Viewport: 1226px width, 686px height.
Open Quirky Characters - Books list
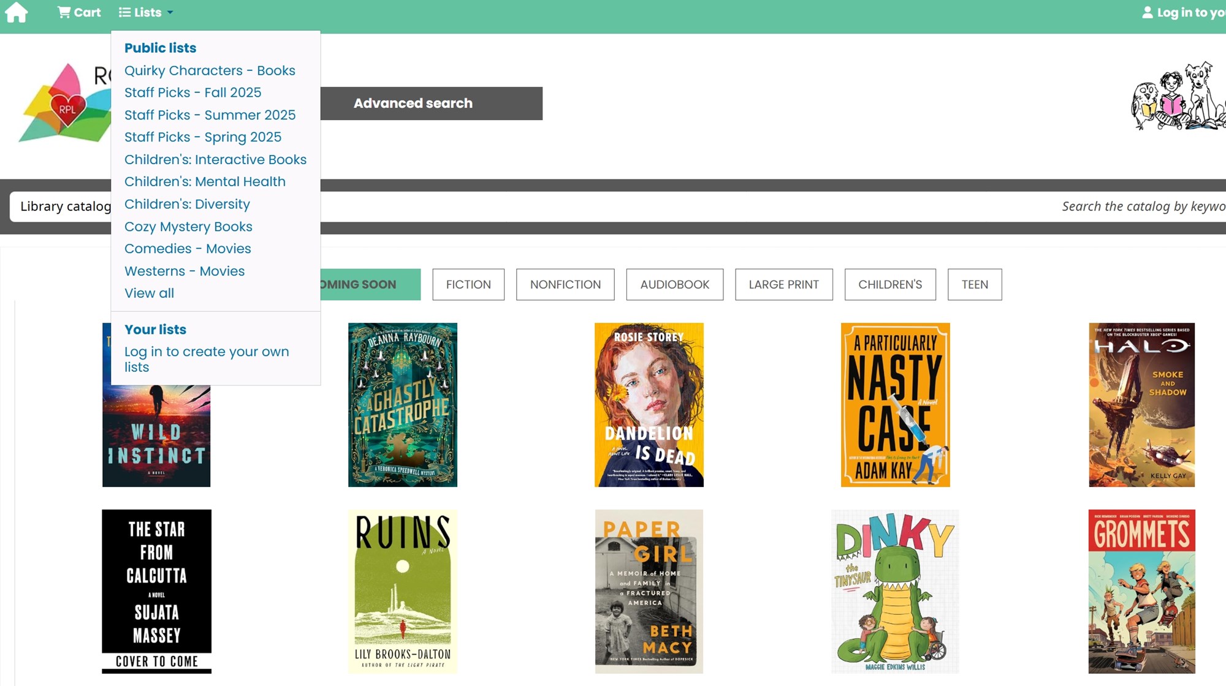(210, 70)
